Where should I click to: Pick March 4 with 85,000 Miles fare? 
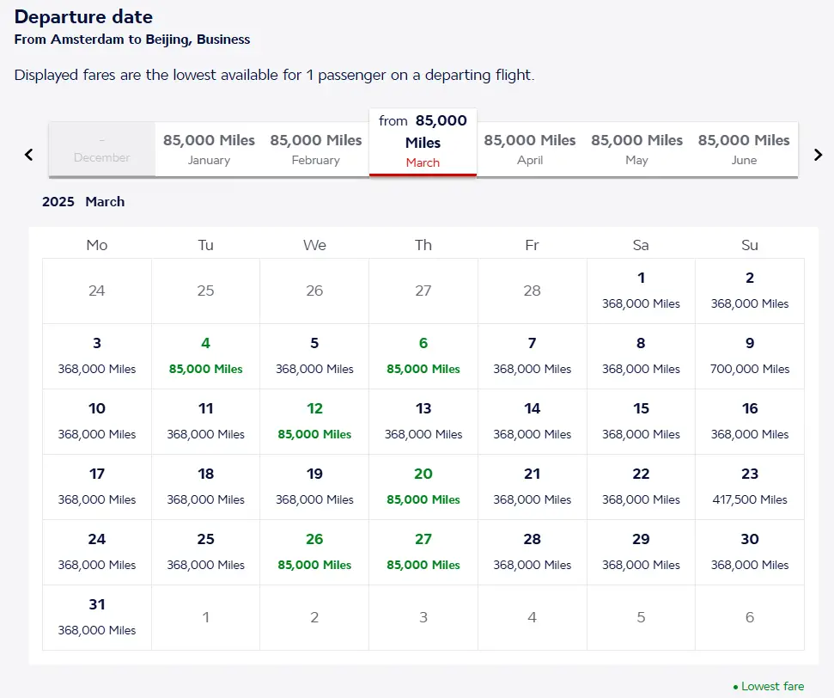[x=205, y=356]
